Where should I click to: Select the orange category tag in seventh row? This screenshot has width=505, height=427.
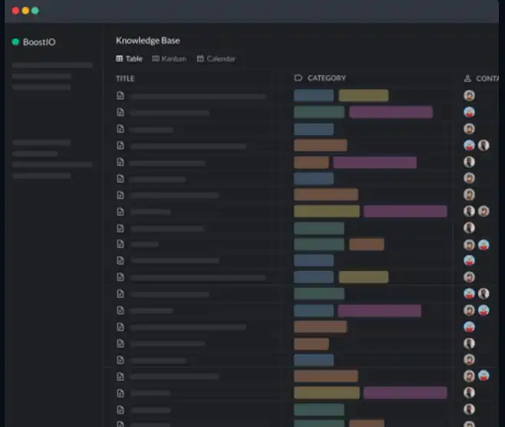click(x=326, y=194)
